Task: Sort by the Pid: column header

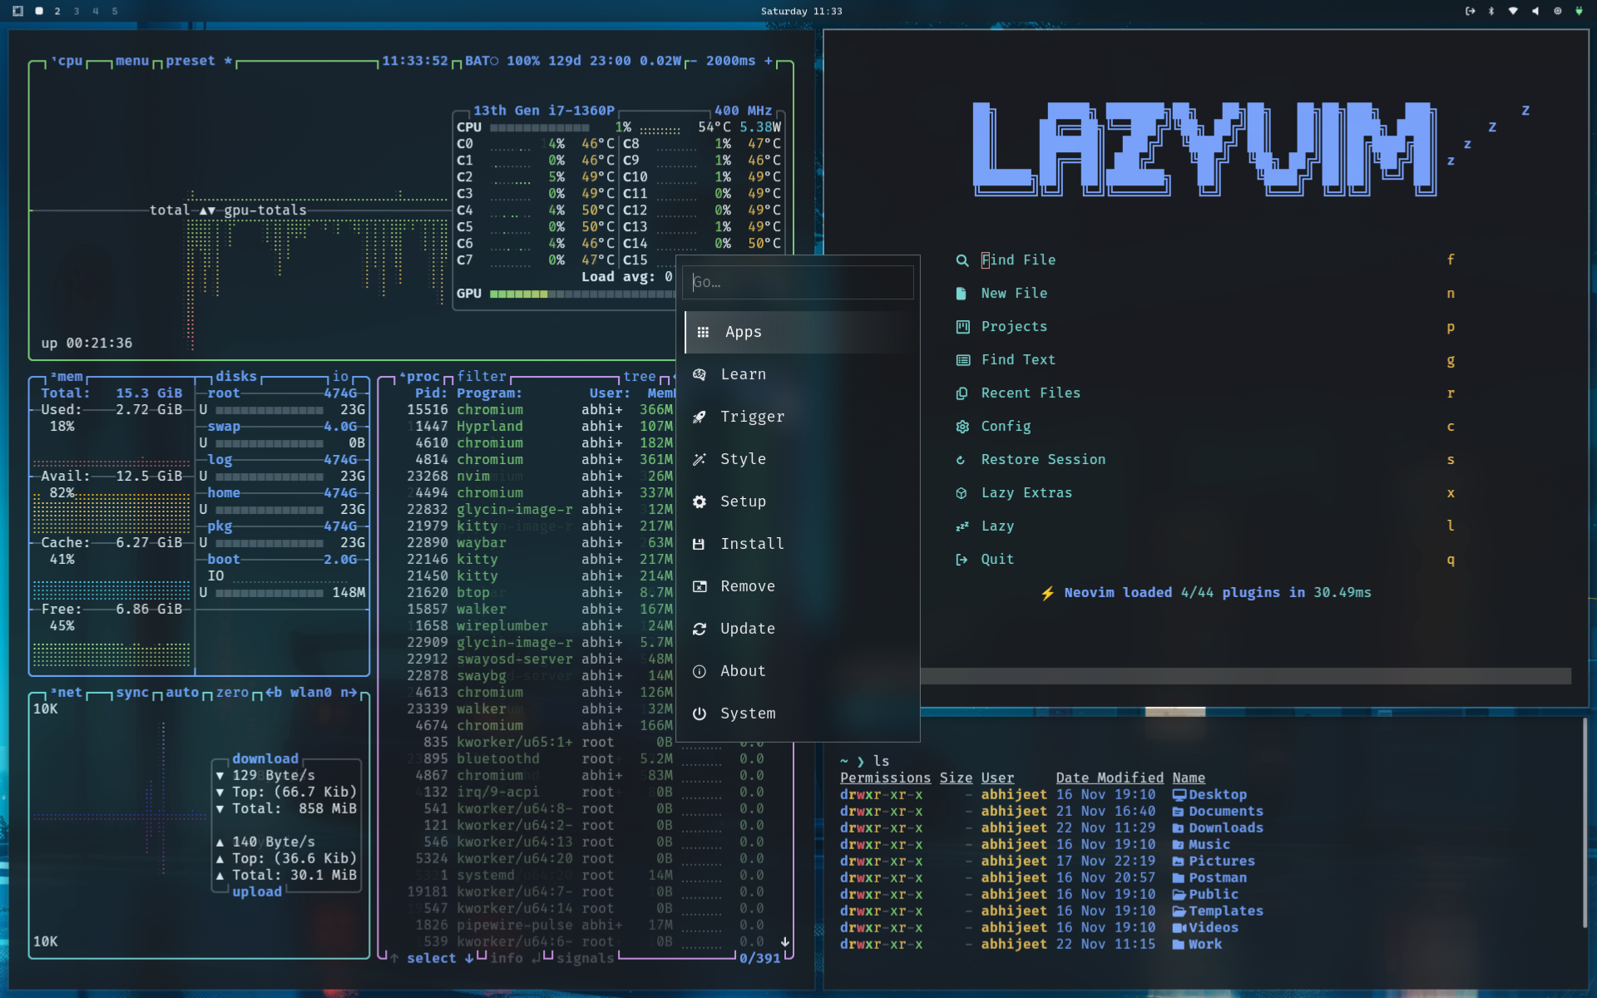Action: coord(431,393)
